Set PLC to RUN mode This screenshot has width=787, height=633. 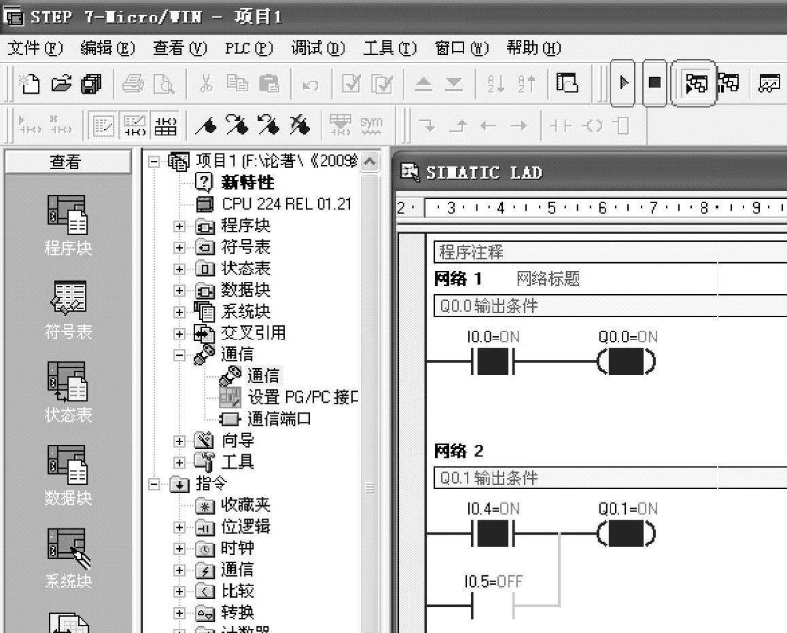(623, 83)
